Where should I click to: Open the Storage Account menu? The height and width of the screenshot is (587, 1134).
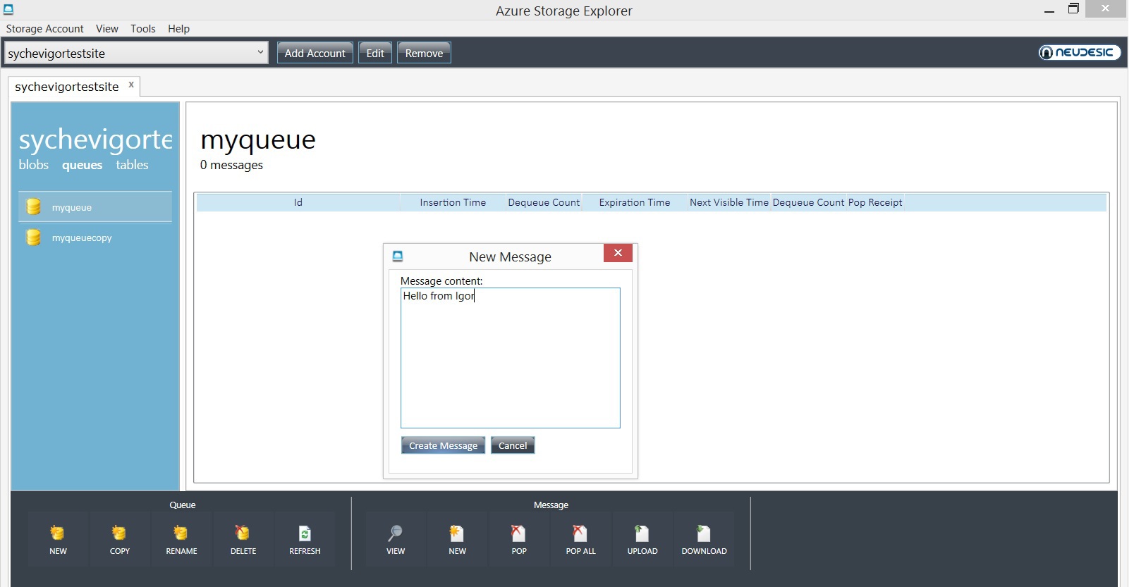45,29
